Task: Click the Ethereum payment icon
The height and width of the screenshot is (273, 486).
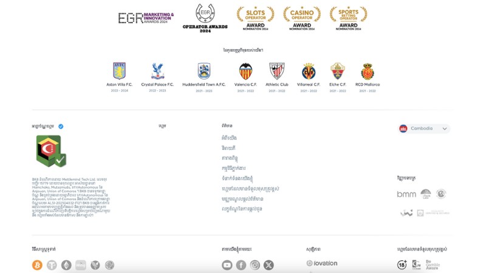Action: (66, 265)
